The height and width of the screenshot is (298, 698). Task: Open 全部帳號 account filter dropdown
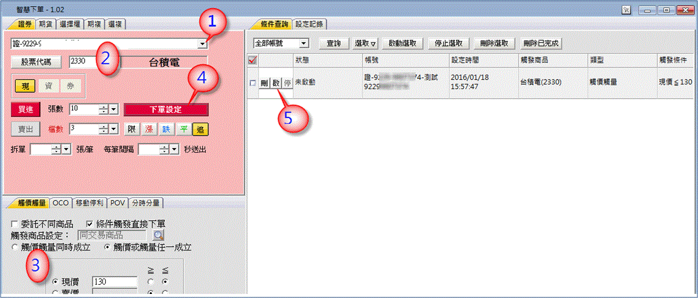coord(304,44)
